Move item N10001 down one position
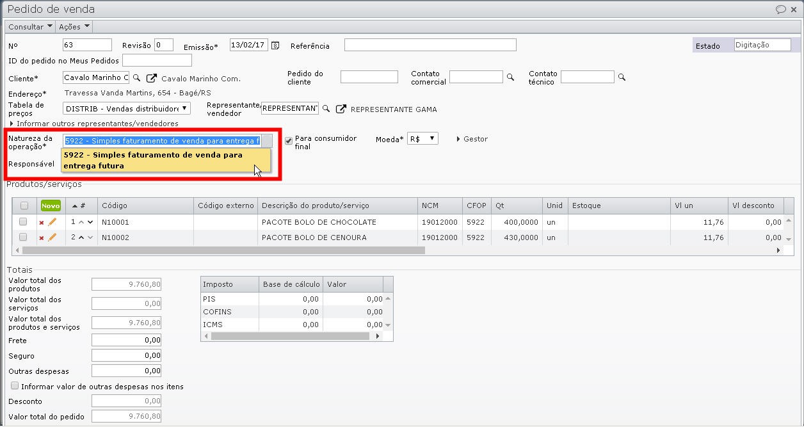Viewport: 804px width, 427px height. [x=90, y=222]
